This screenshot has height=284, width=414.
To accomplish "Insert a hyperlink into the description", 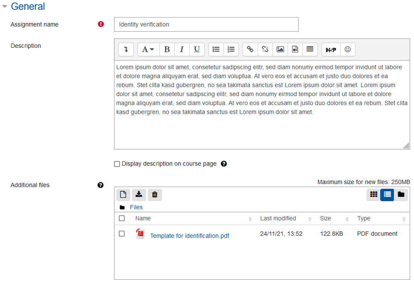I will pos(250,49).
